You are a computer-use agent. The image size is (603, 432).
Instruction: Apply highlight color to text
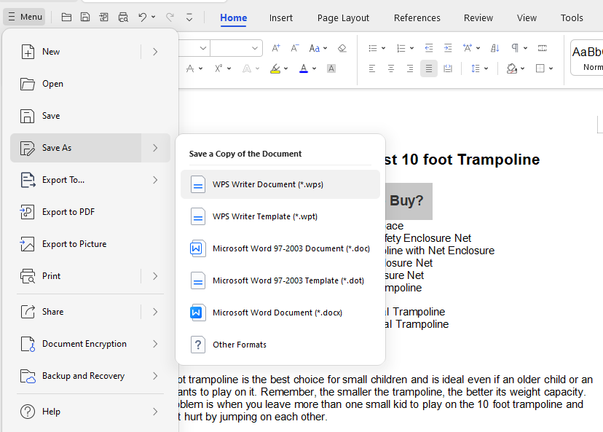click(275, 68)
